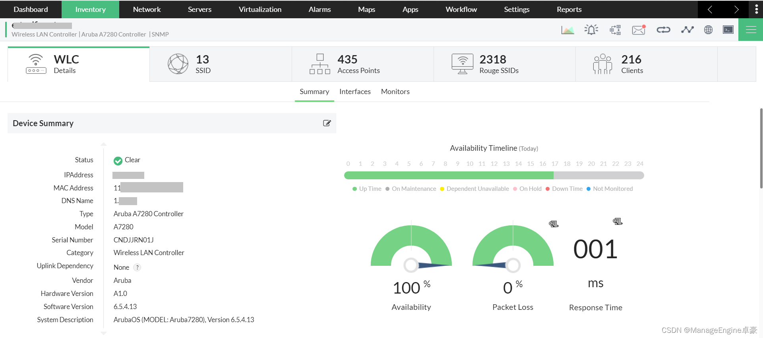This screenshot has height=338, width=763.
Task: Open the green hamburger menu
Action: 751,29
